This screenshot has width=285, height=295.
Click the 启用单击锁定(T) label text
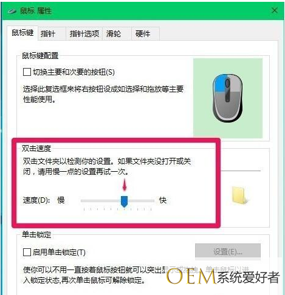pyautogui.click(x=59, y=253)
